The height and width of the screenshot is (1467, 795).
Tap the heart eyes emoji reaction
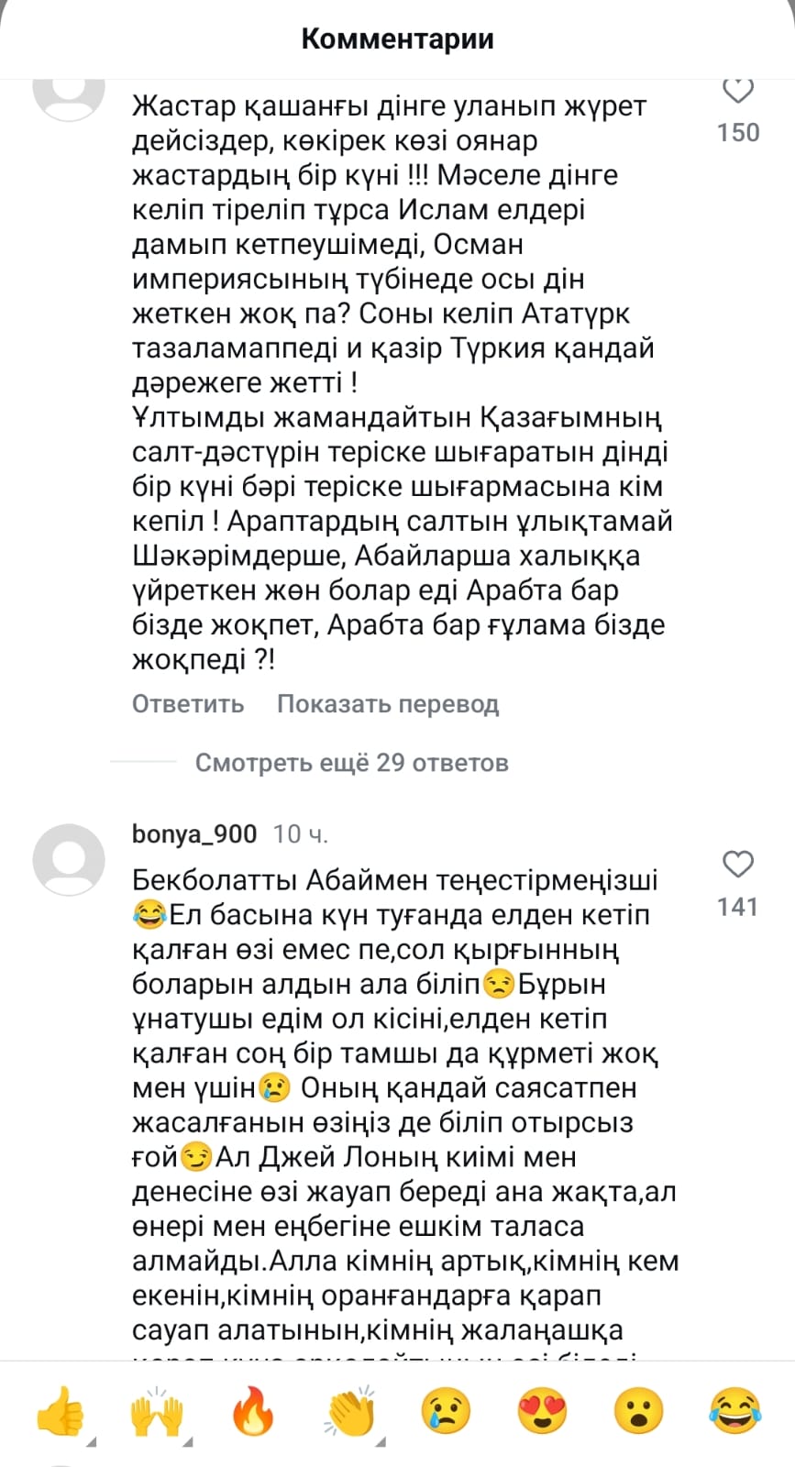click(x=542, y=1411)
